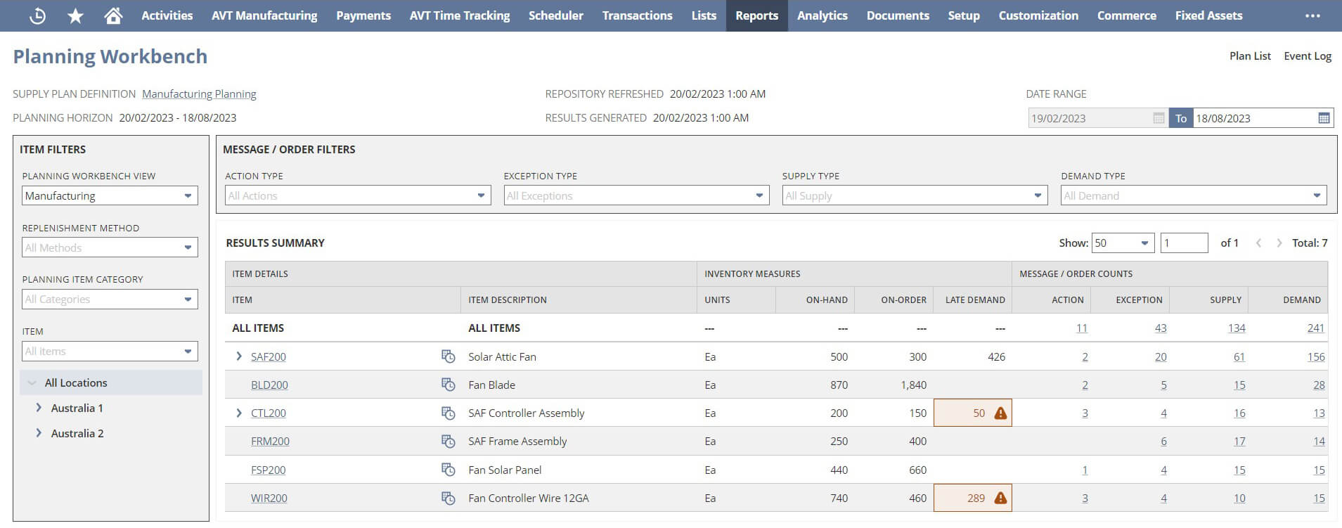Open the Transactions menu
The width and height of the screenshot is (1342, 528).
click(637, 15)
